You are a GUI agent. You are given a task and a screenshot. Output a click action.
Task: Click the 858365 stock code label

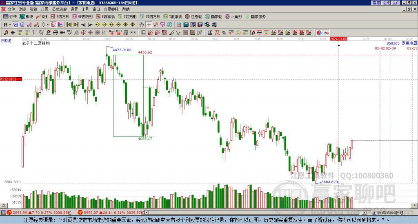point(393,43)
